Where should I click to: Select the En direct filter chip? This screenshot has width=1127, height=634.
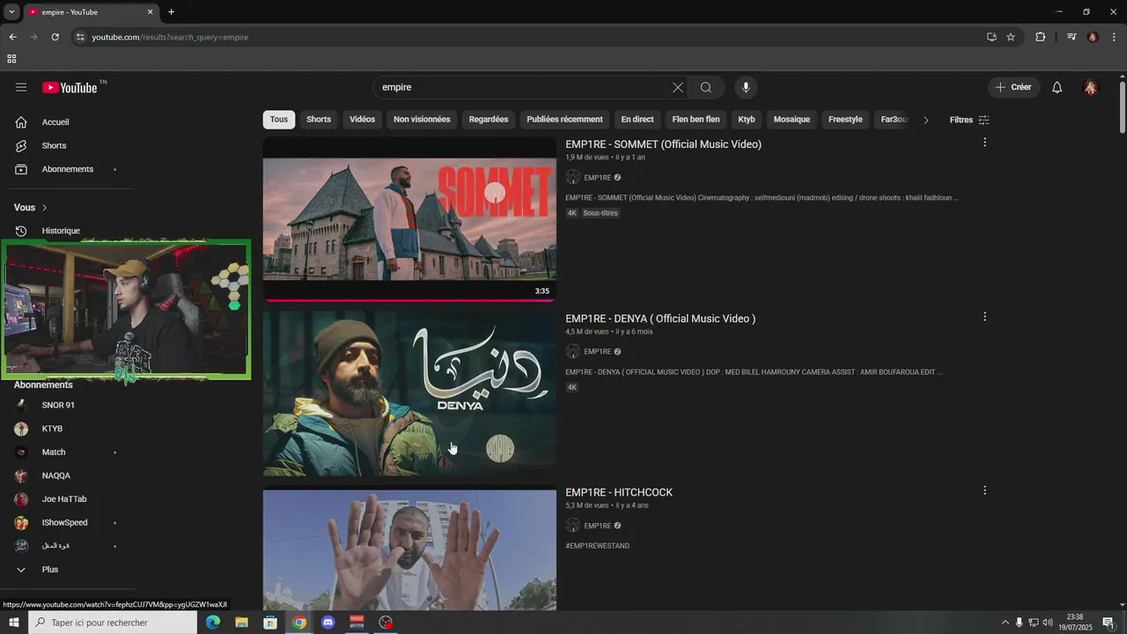(637, 120)
